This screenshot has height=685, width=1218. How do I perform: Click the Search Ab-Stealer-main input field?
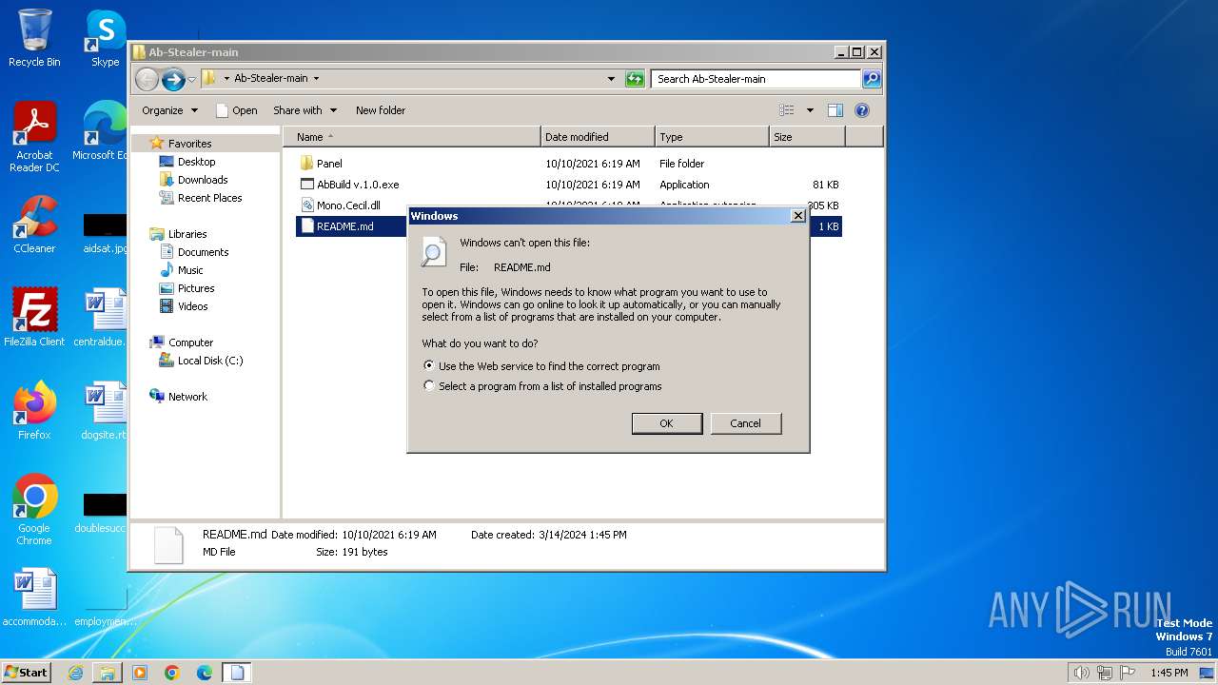pyautogui.click(x=756, y=79)
